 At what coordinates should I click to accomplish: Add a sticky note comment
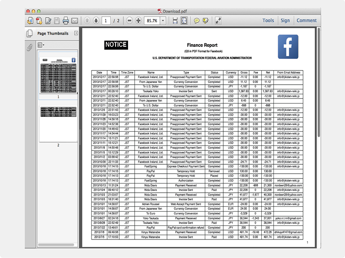point(197,21)
